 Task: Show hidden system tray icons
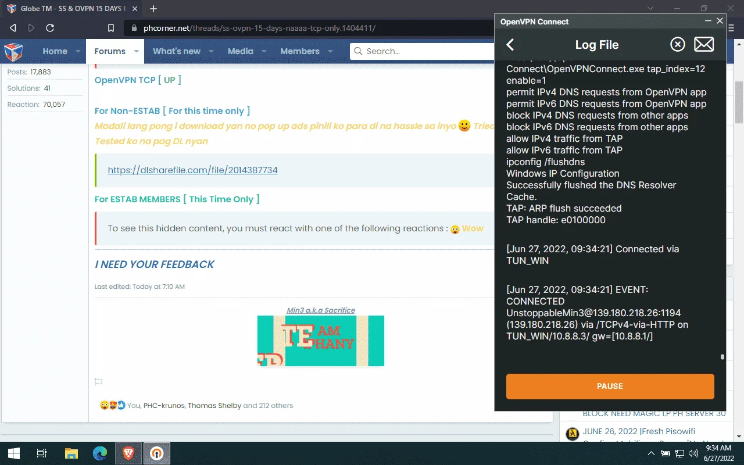pos(651,453)
